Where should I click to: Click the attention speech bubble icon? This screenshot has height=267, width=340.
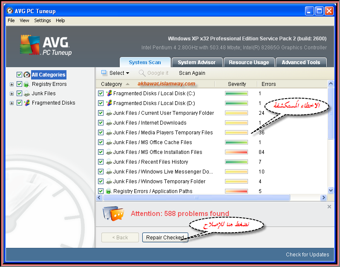coord(113,213)
